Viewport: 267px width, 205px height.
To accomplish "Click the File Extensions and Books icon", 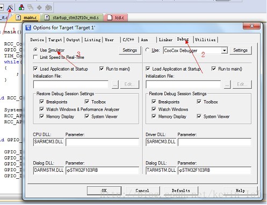I will click(x=21, y=7).
